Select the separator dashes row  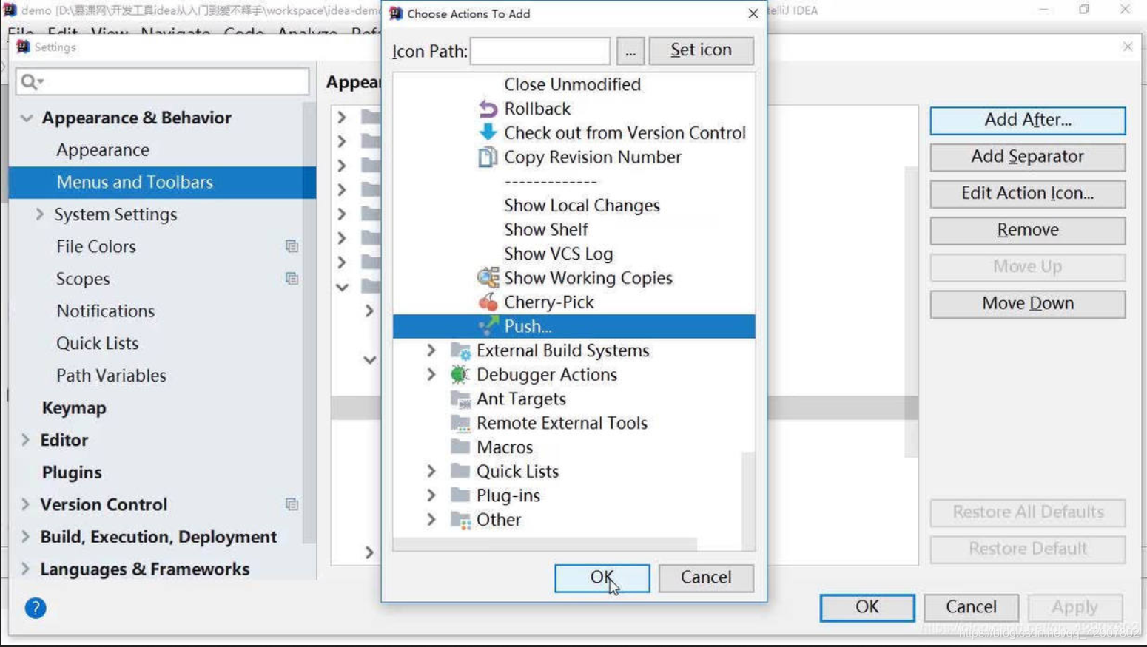coord(551,181)
